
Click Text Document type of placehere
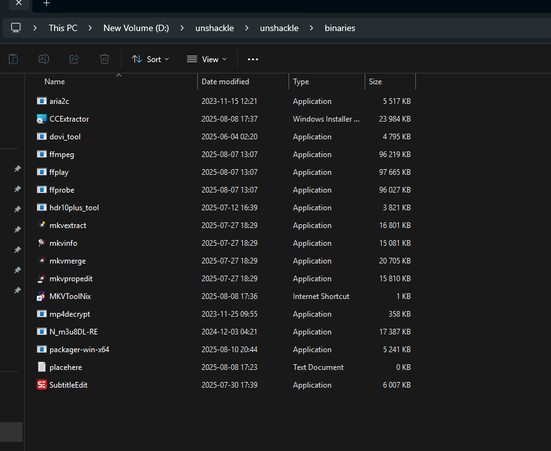318,367
